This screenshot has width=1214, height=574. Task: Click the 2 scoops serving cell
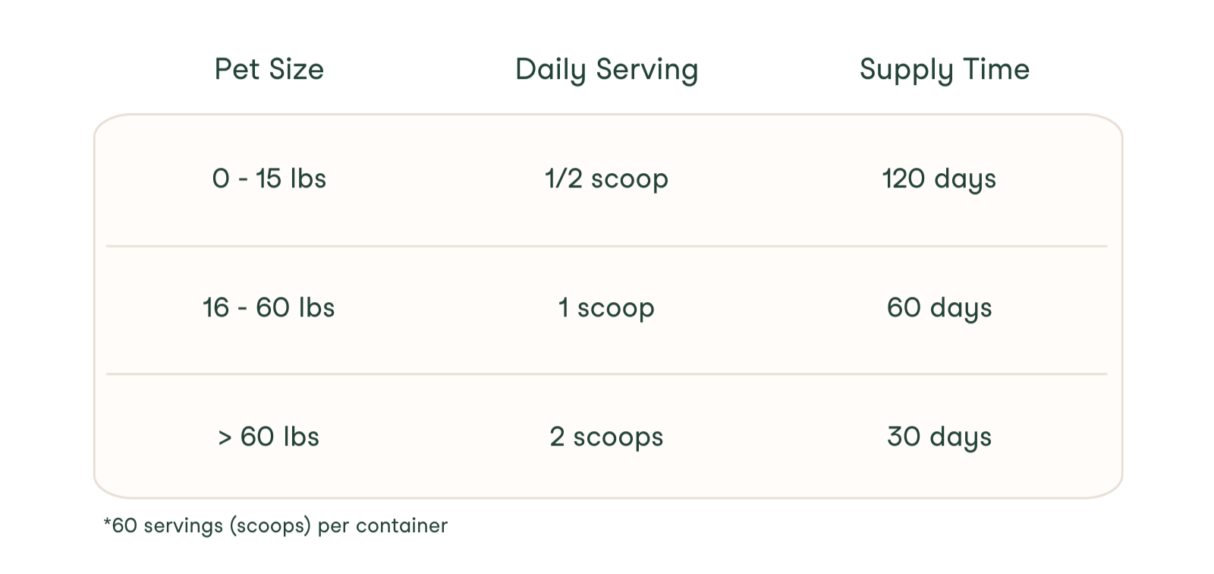(606, 437)
